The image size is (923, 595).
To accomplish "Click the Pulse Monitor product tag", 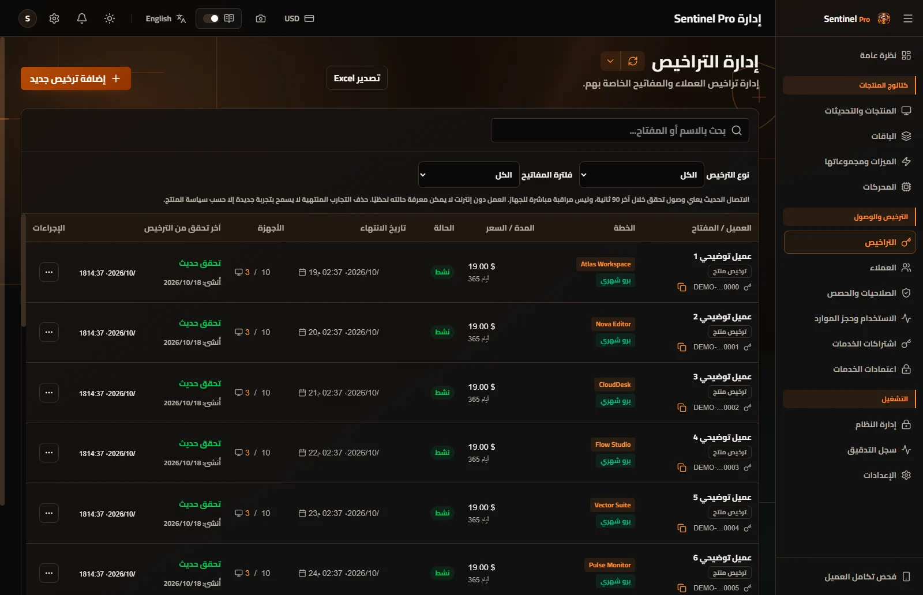I will [610, 565].
